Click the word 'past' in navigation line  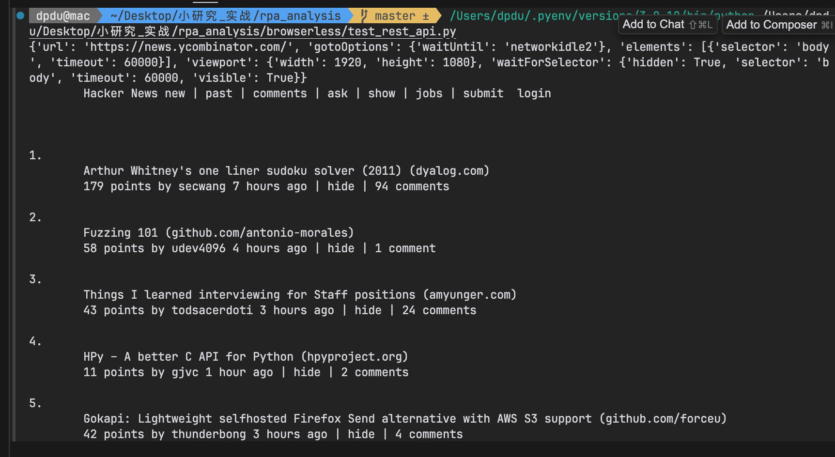(x=219, y=93)
